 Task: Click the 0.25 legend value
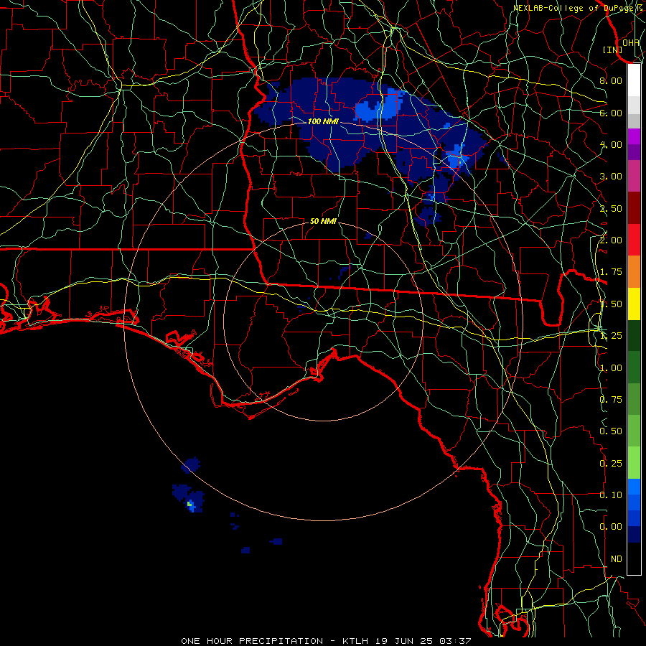tap(611, 464)
